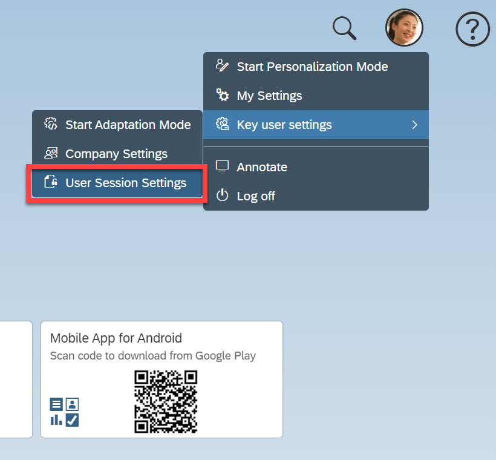Click the Log off power icon
This screenshot has height=460, width=496.
(x=222, y=195)
